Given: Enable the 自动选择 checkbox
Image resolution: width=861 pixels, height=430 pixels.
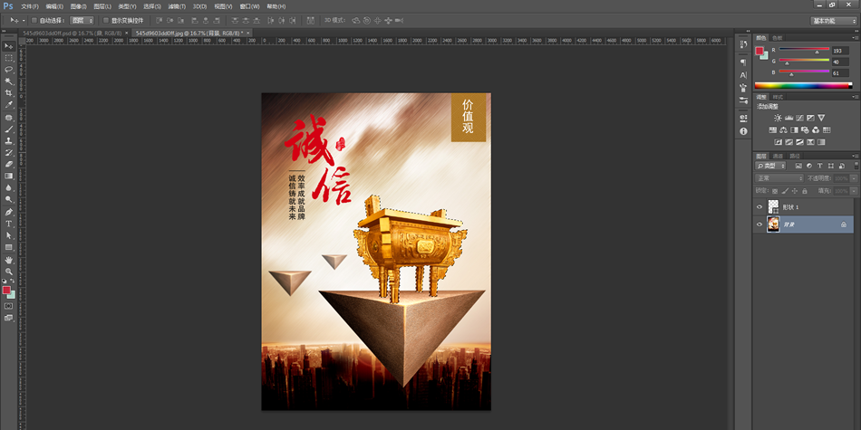Looking at the screenshot, I should (34, 20).
